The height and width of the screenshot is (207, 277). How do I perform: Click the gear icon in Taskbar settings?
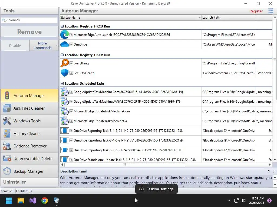point(141,189)
